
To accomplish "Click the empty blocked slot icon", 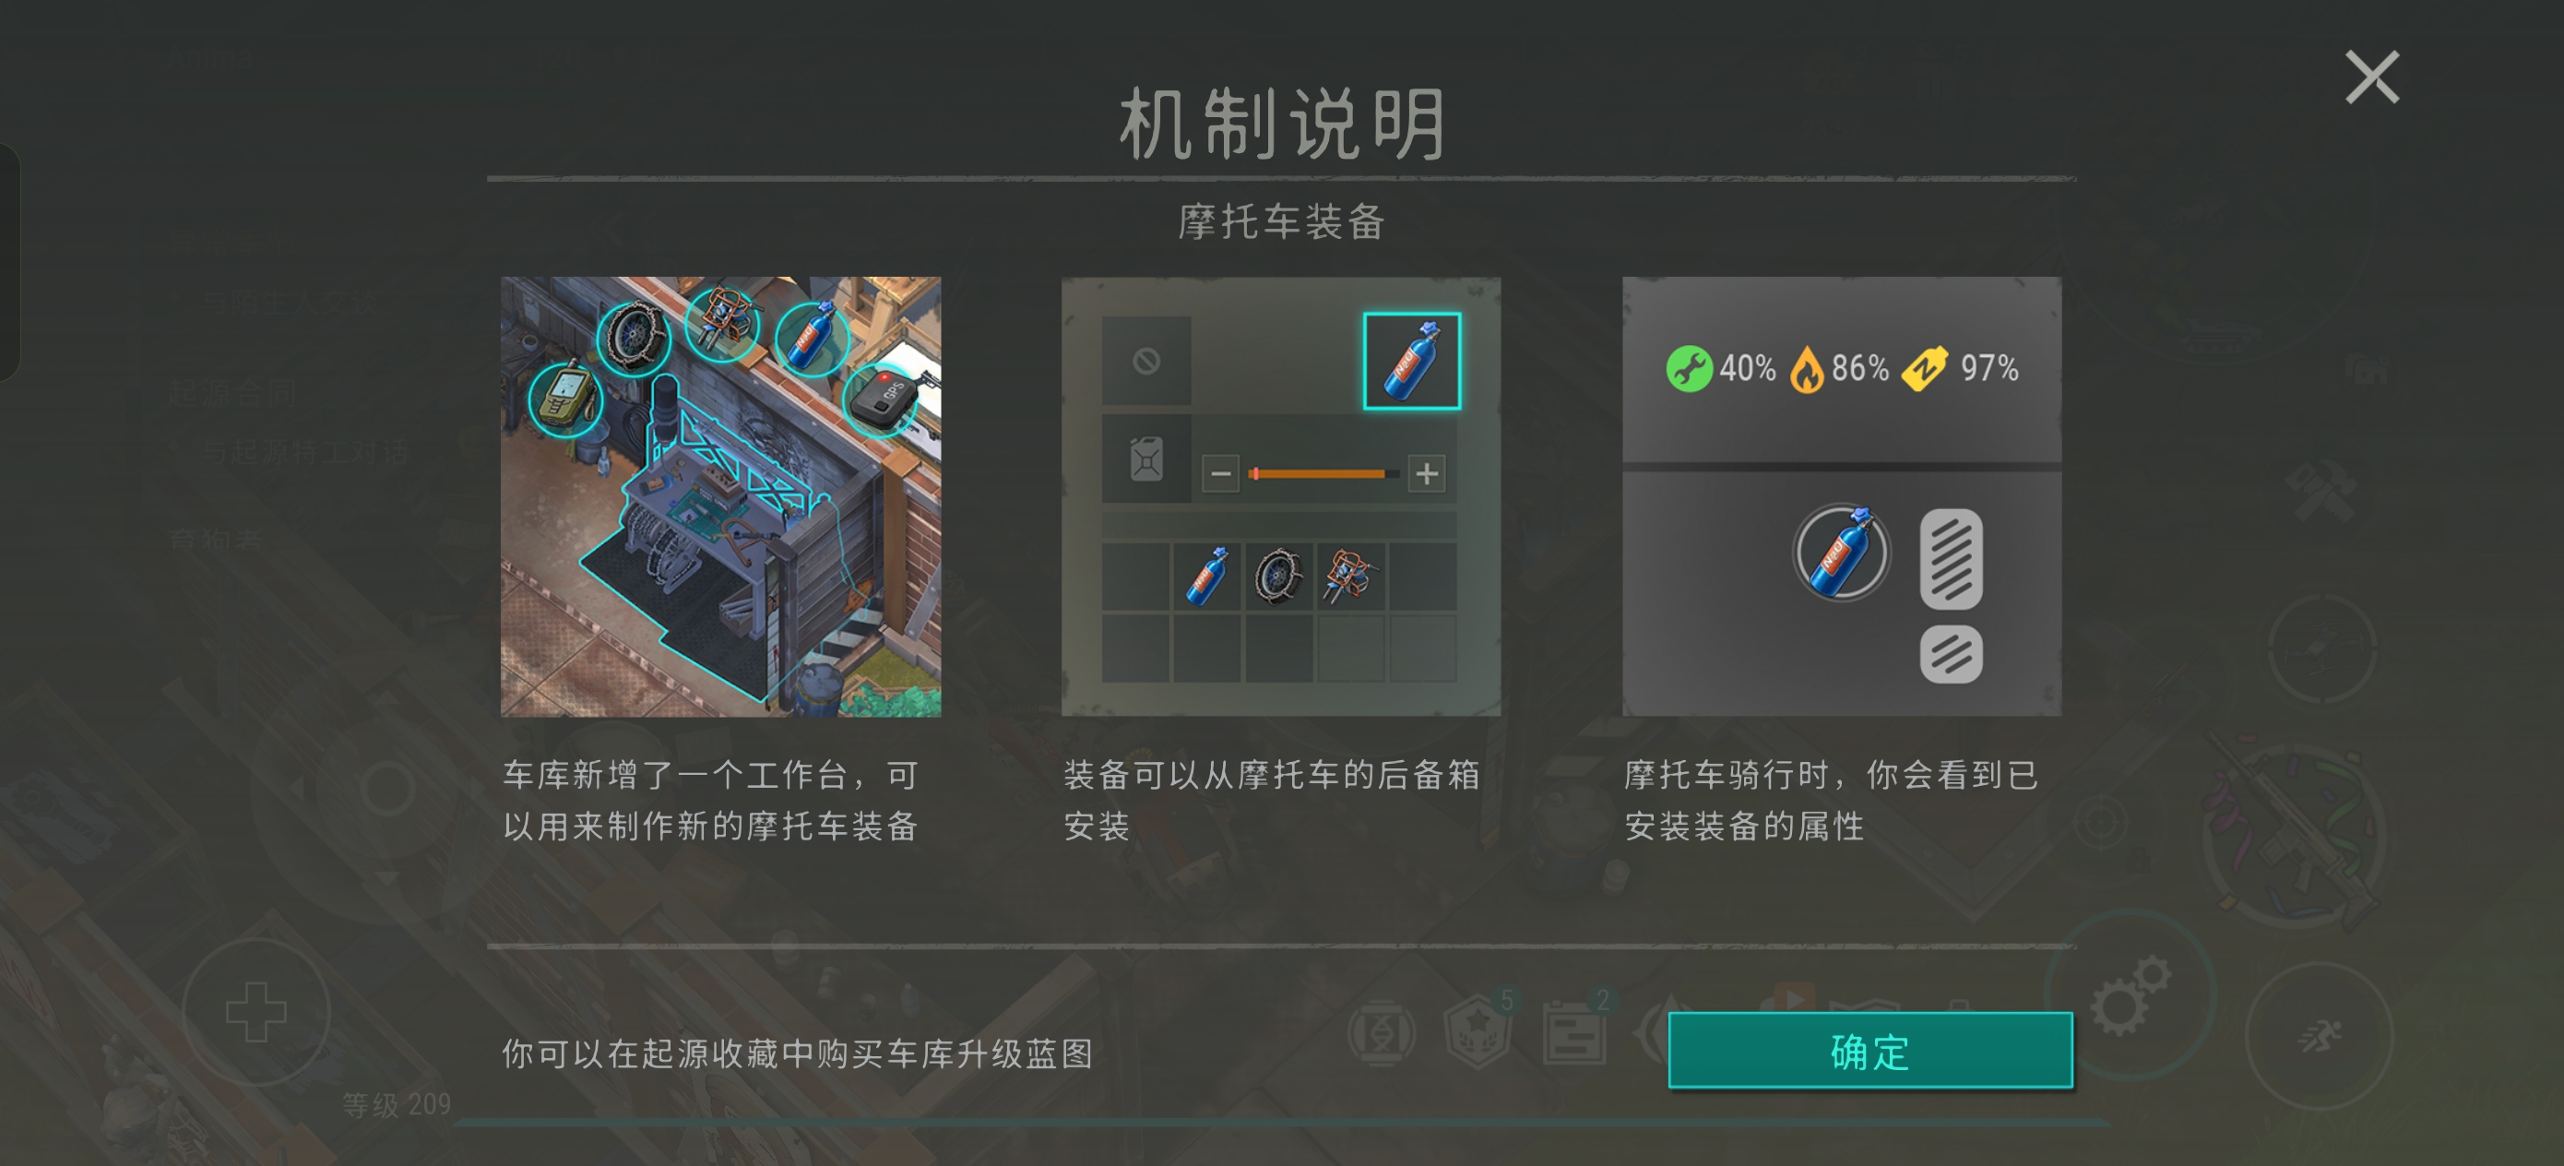I will tap(1145, 361).
